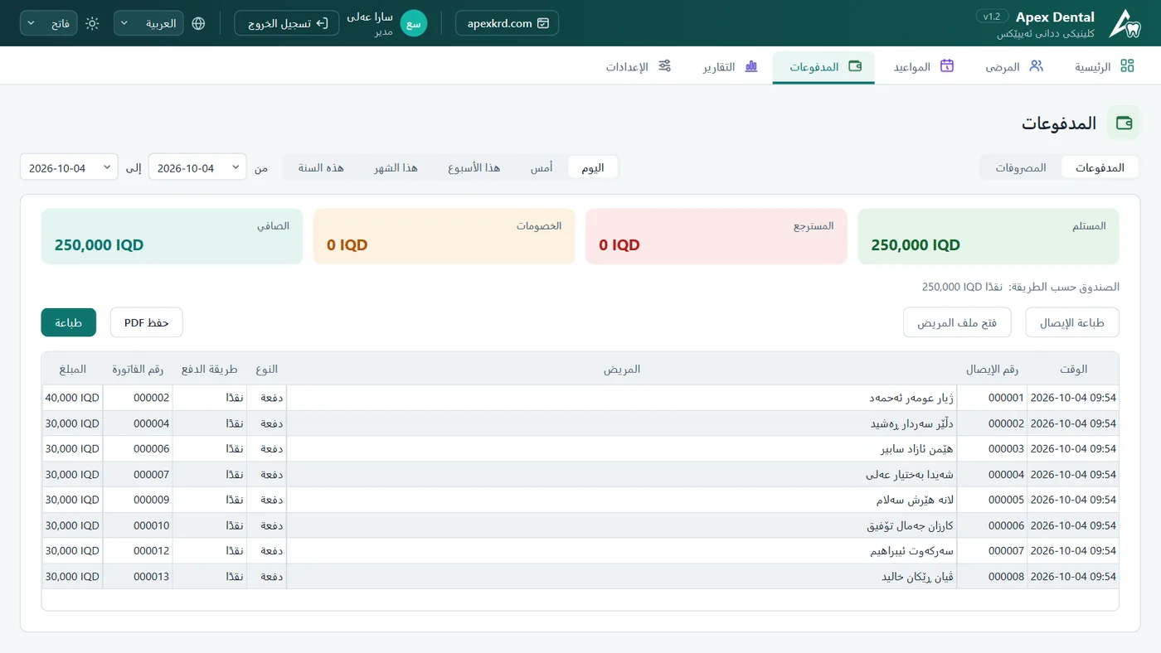
Task: Open the فاتح theme dropdown
Action: (49, 23)
